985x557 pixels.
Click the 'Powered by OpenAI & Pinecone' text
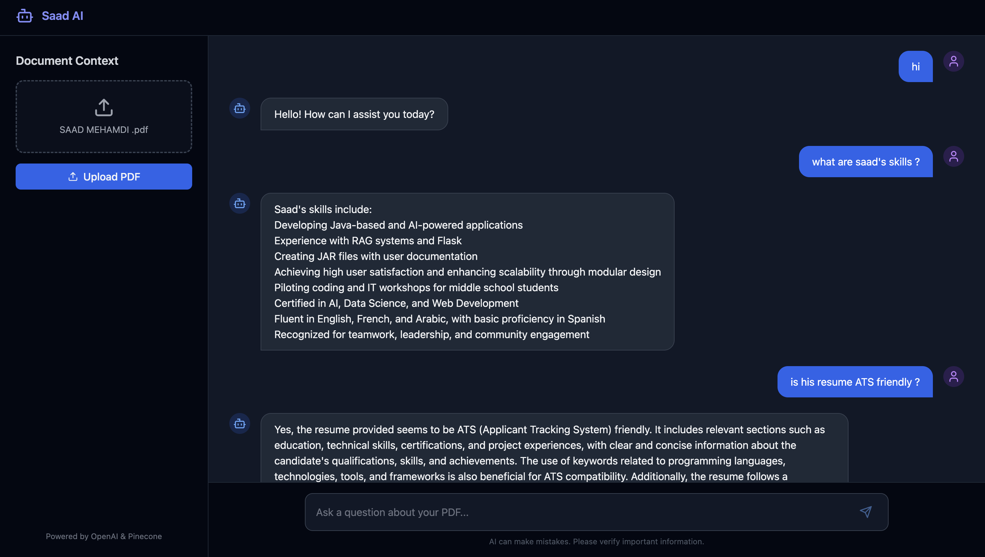(103, 536)
